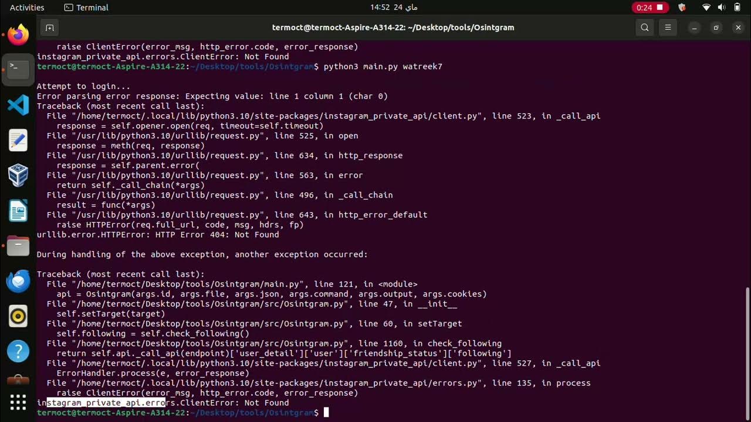Open the Text Editor dock icon
The width and height of the screenshot is (751, 422).
18,140
